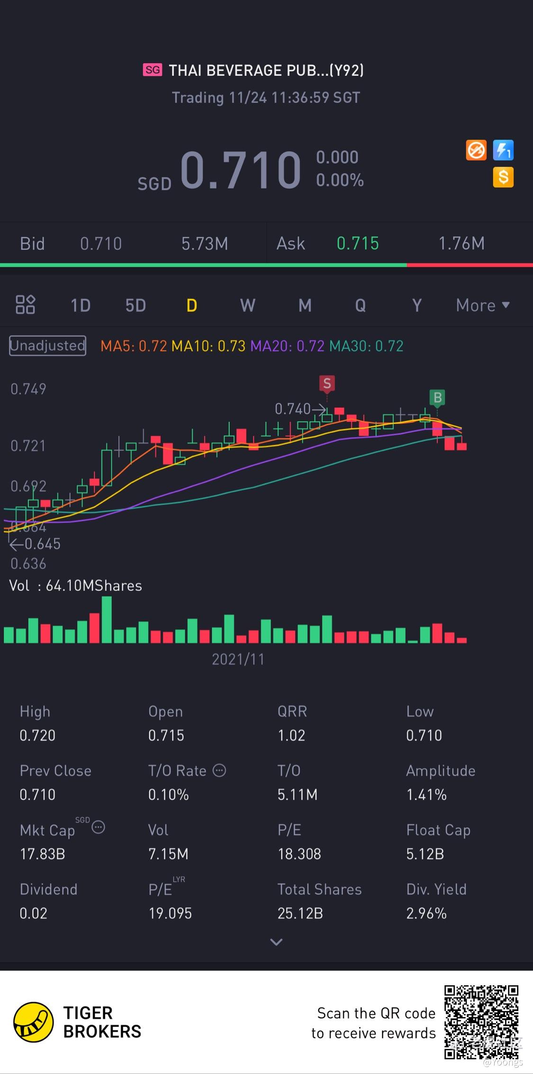Viewport: 533px width, 1074px height.
Task: Tap the blue lightning bolt icon
Action: click(503, 150)
